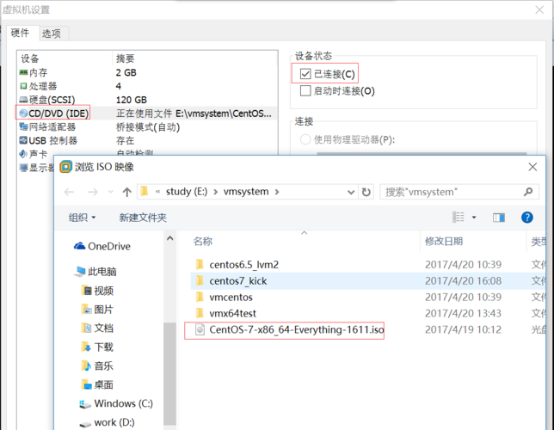Image resolution: width=554 pixels, height=430 pixels.
Task: Select the 处理器 processor device row
Action: pyautogui.click(x=147, y=86)
